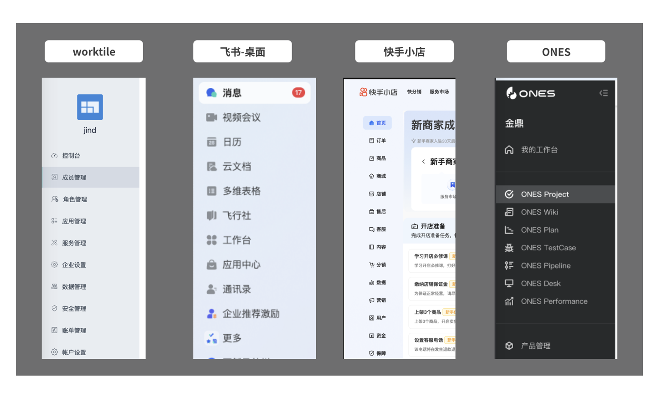This screenshot has height=397, width=657.
Task: Click the video camera icon for 视频会议
Action: coord(211,117)
